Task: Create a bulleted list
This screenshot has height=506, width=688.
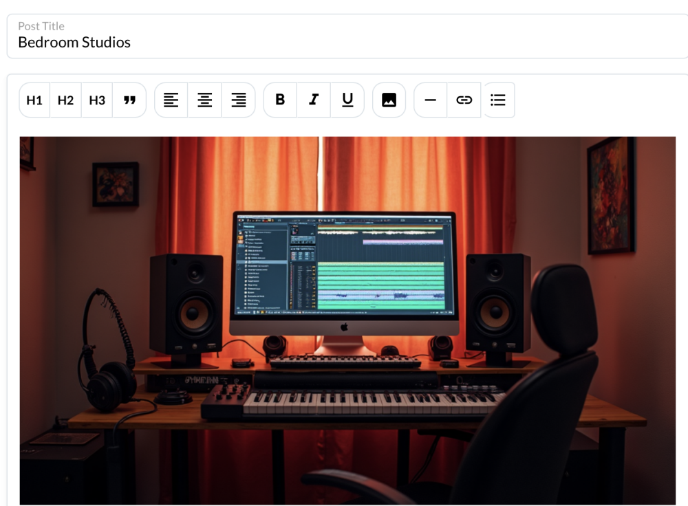Action: (498, 100)
